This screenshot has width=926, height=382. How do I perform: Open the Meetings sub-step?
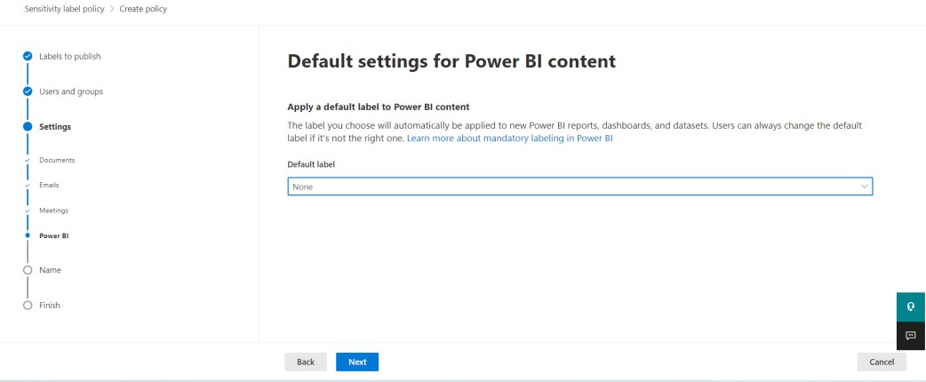pyautogui.click(x=53, y=211)
